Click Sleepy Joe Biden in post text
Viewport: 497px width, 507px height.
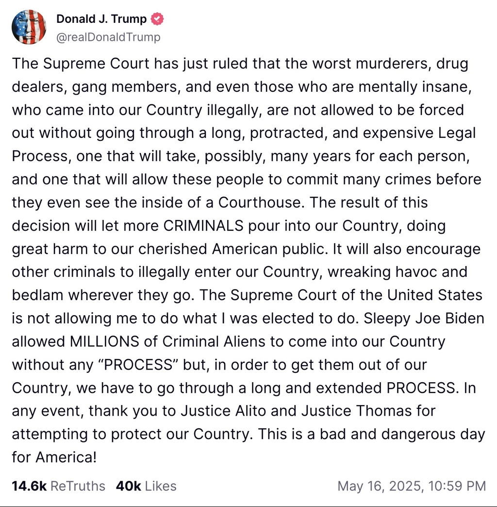424,318
